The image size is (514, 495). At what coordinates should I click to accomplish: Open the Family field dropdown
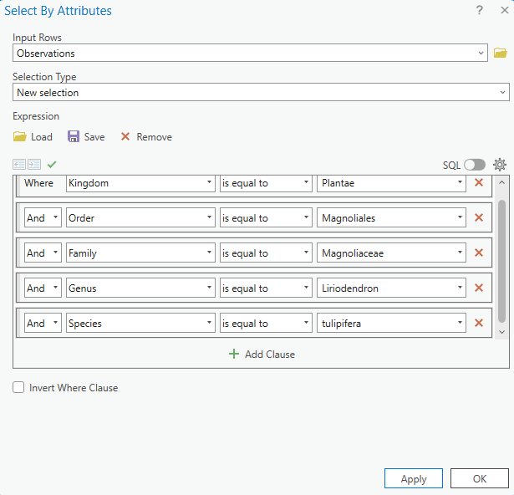(x=140, y=253)
